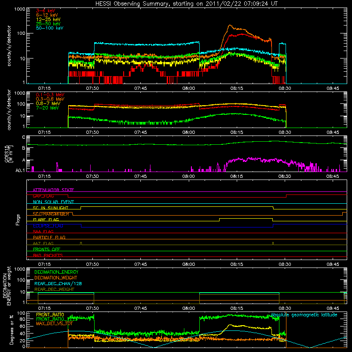Click the GAP_FLAG label

[x=43, y=196]
